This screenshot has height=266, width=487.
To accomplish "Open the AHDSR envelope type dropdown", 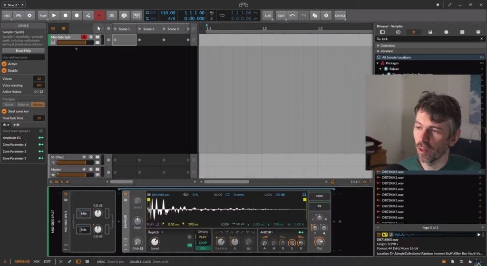I will pos(266,232).
